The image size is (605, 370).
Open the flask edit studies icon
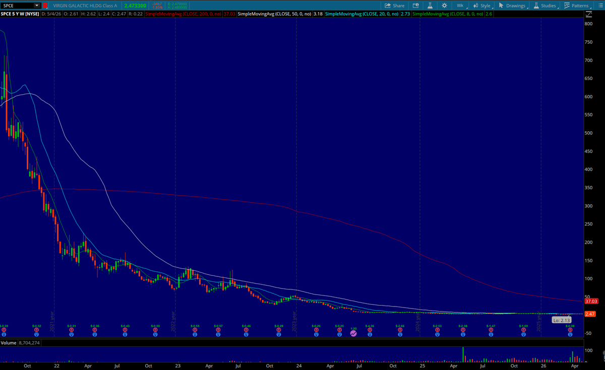coord(430,6)
